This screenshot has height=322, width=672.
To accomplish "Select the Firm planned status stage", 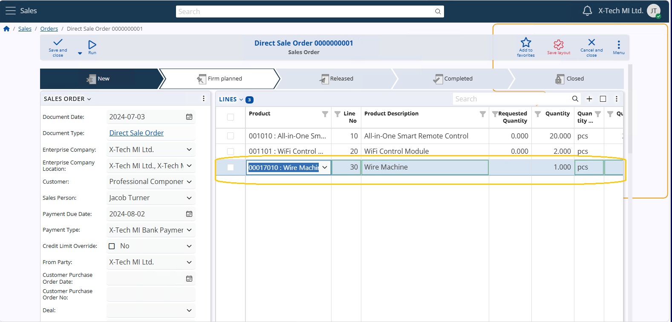I will click(219, 79).
